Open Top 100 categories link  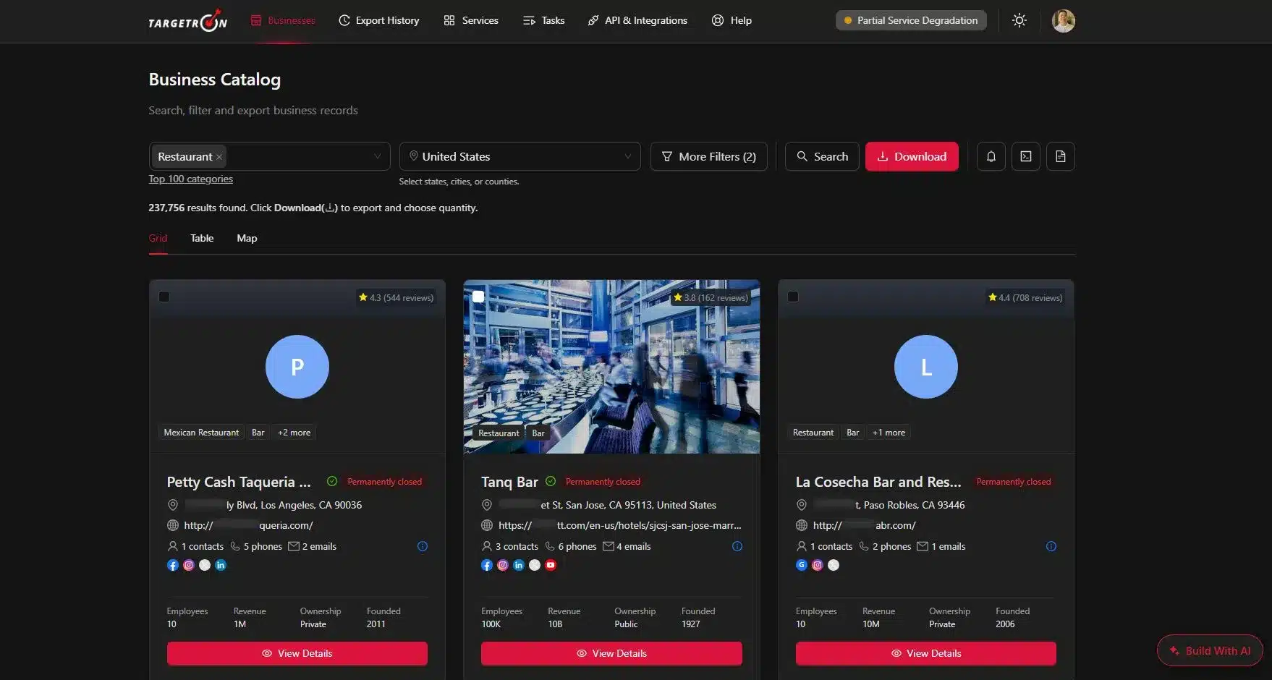coord(191,179)
